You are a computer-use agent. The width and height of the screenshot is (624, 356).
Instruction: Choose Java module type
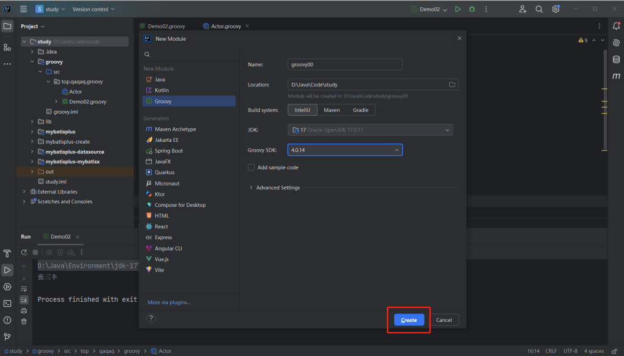pyautogui.click(x=189, y=80)
